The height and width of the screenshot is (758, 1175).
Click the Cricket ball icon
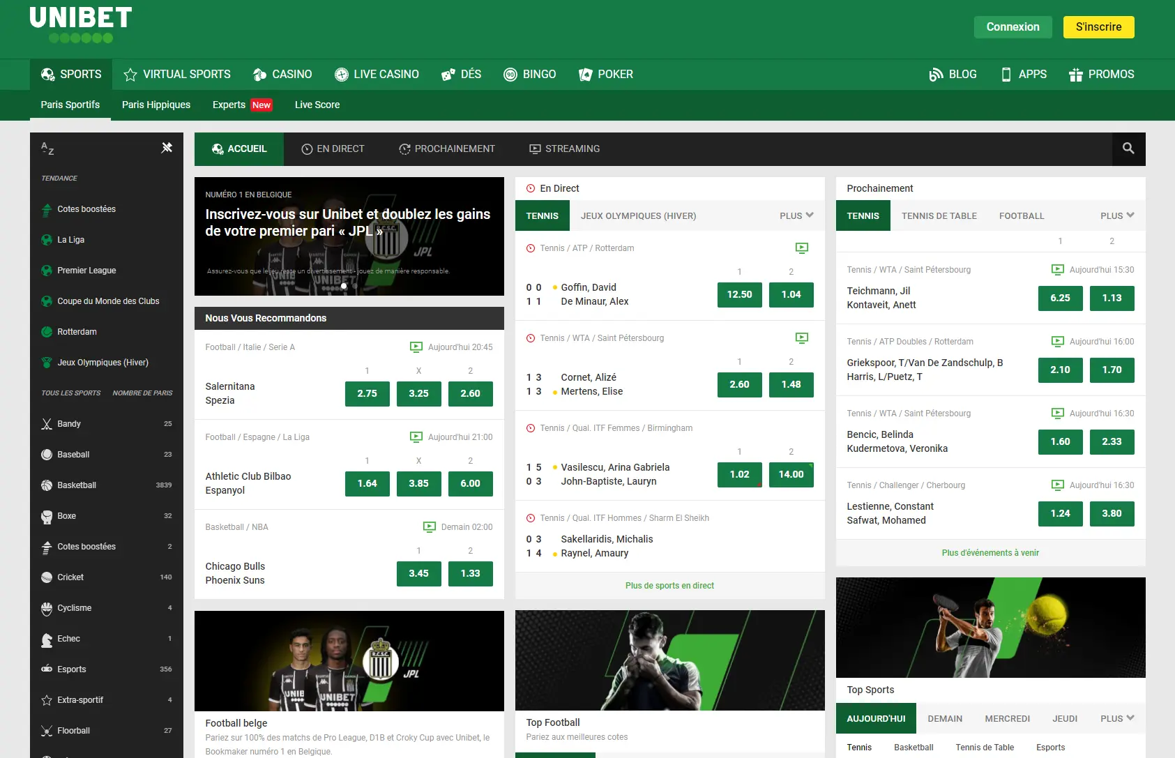click(47, 577)
